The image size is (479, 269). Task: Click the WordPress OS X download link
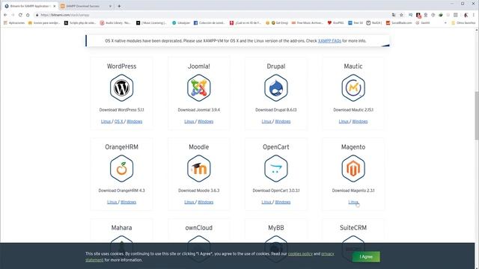(x=119, y=121)
